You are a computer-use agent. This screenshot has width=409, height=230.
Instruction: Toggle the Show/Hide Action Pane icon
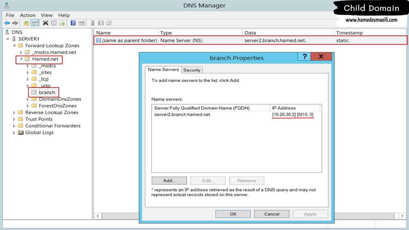coord(81,23)
